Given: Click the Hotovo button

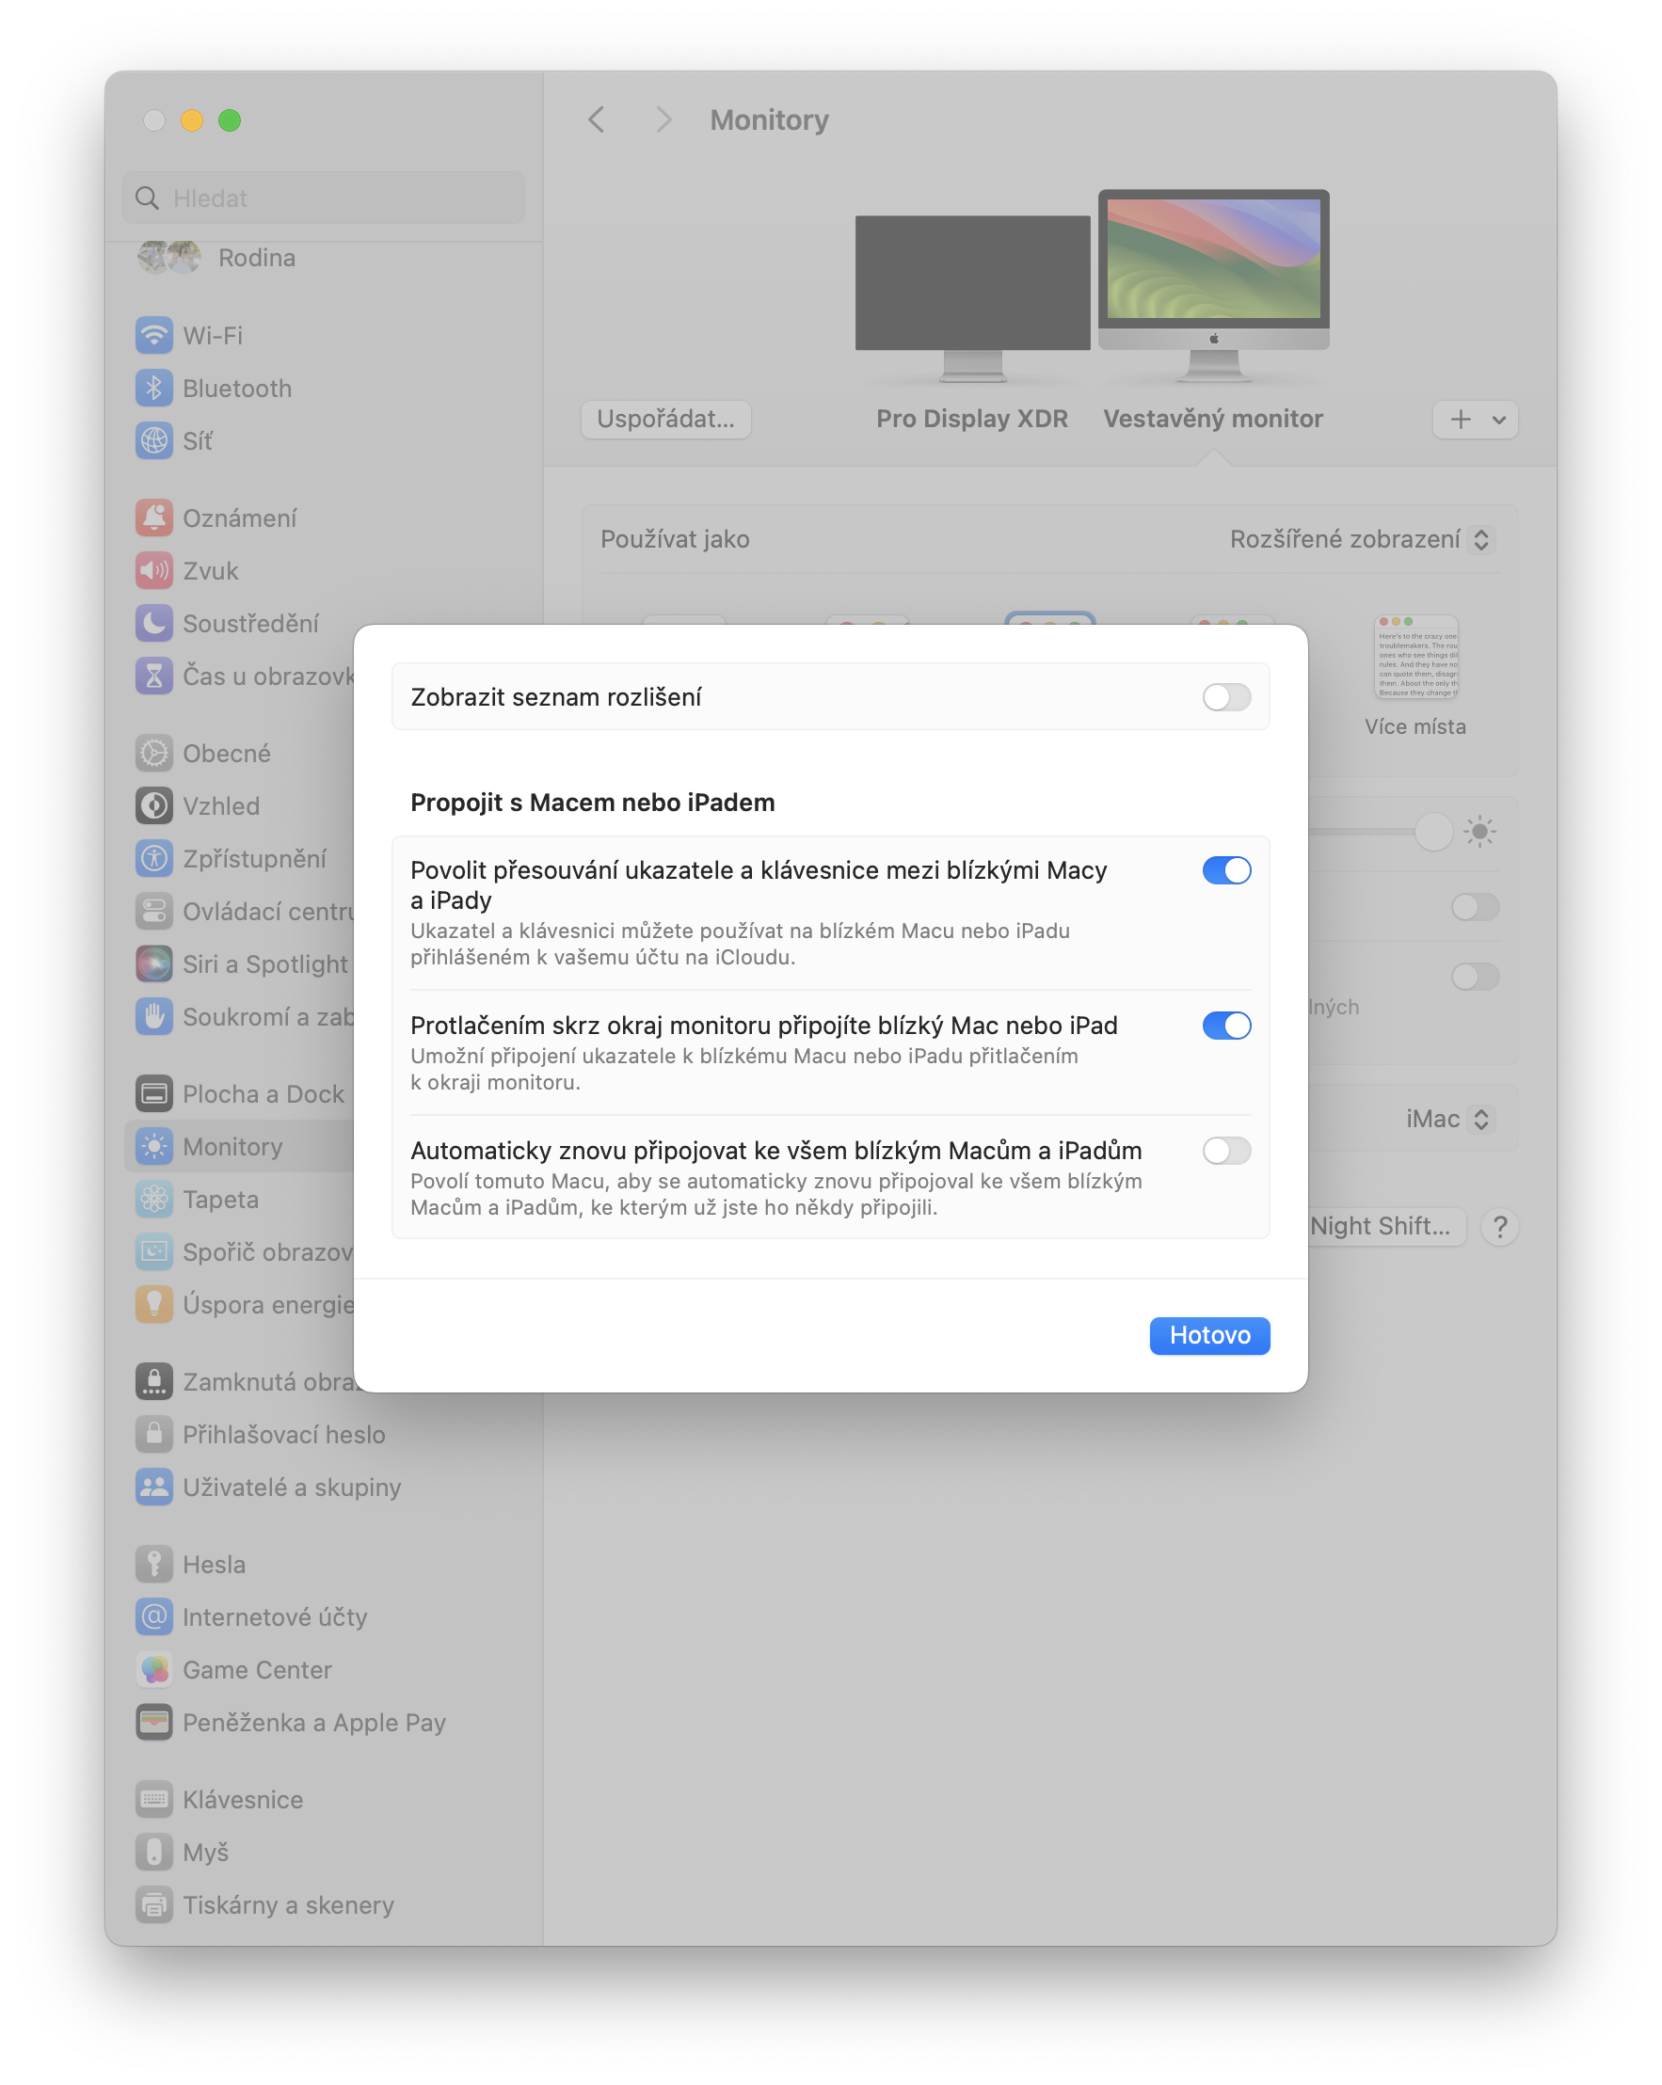Looking at the screenshot, I should pyautogui.click(x=1209, y=1335).
